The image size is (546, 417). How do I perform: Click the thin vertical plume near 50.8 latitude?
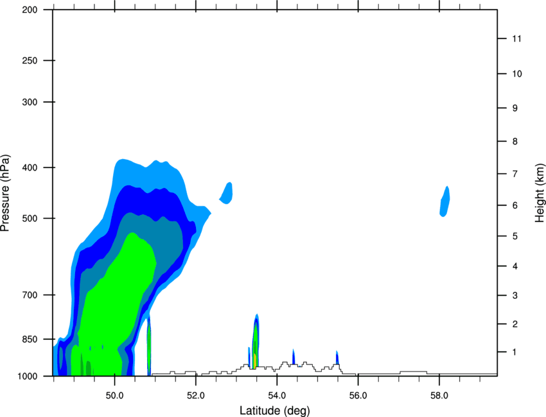click(x=149, y=345)
